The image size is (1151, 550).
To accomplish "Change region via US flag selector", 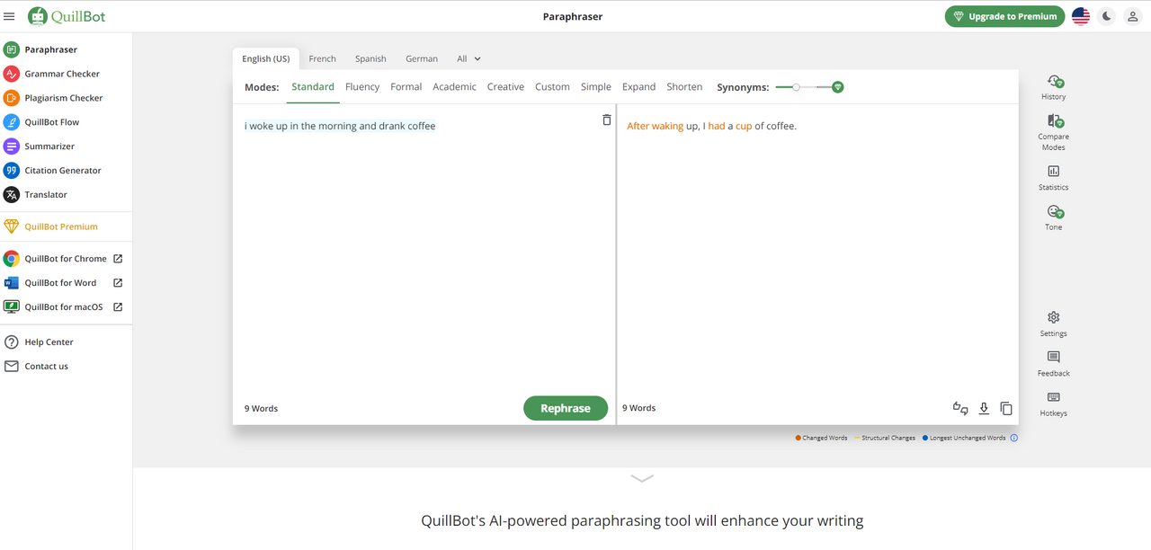I will (1081, 16).
